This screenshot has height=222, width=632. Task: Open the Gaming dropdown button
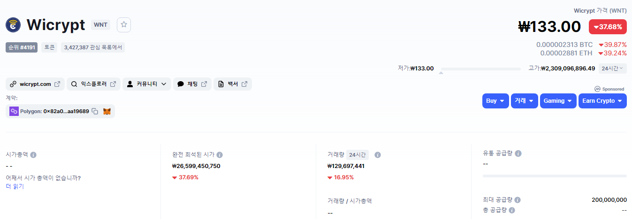pyautogui.click(x=558, y=101)
